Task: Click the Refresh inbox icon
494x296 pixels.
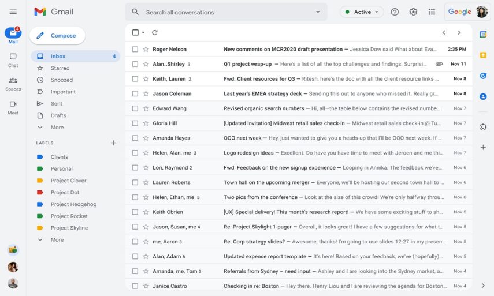Action: click(x=155, y=33)
